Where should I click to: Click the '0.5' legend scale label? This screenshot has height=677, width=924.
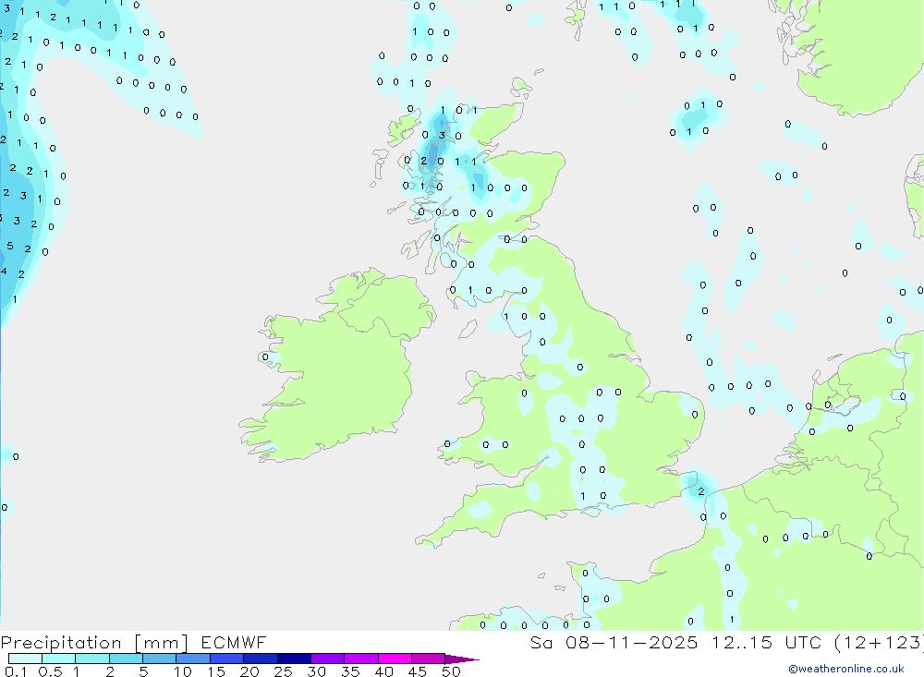click(x=50, y=671)
